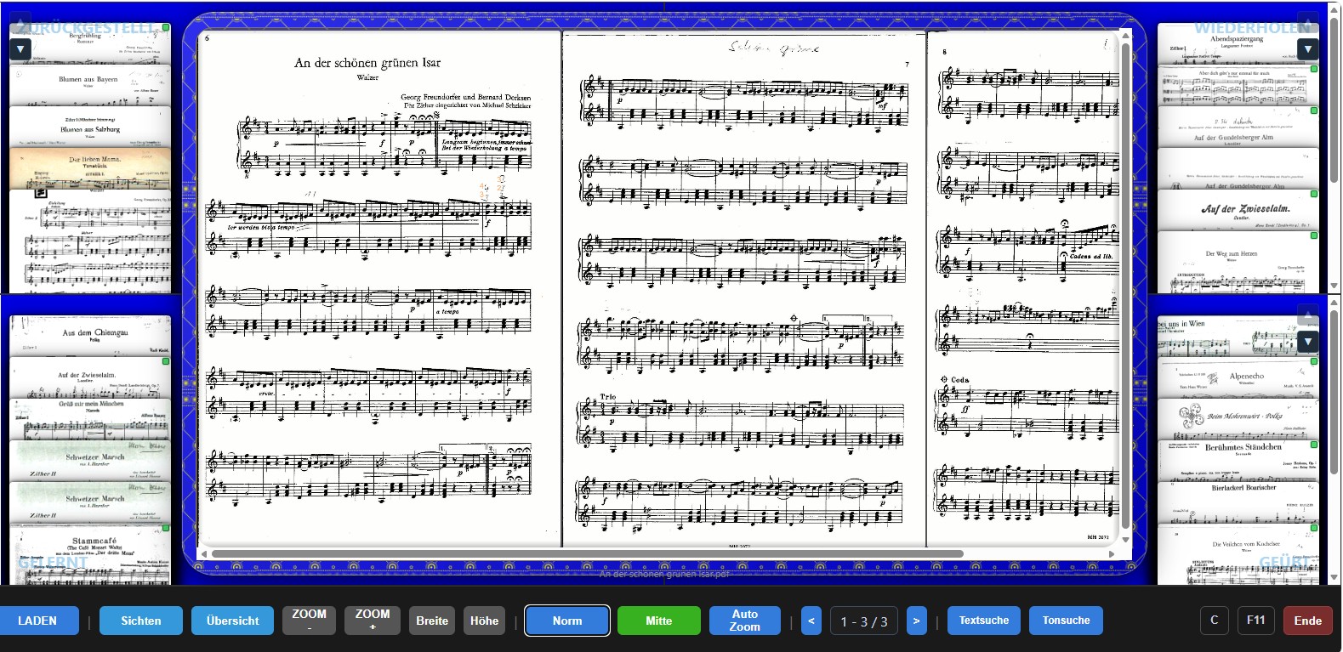
Task: Open the Bierlackerl Boarischer thumbnail
Action: coord(1238,502)
